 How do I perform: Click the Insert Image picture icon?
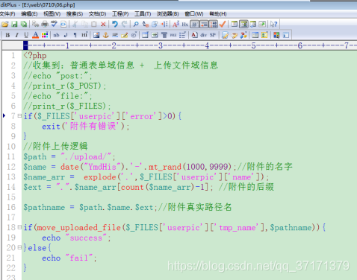96,35
